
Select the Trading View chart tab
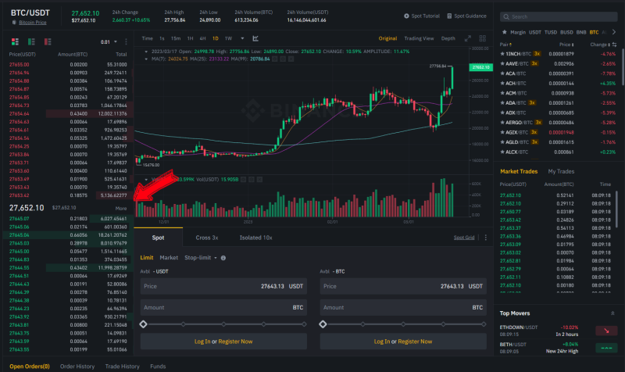click(x=419, y=38)
